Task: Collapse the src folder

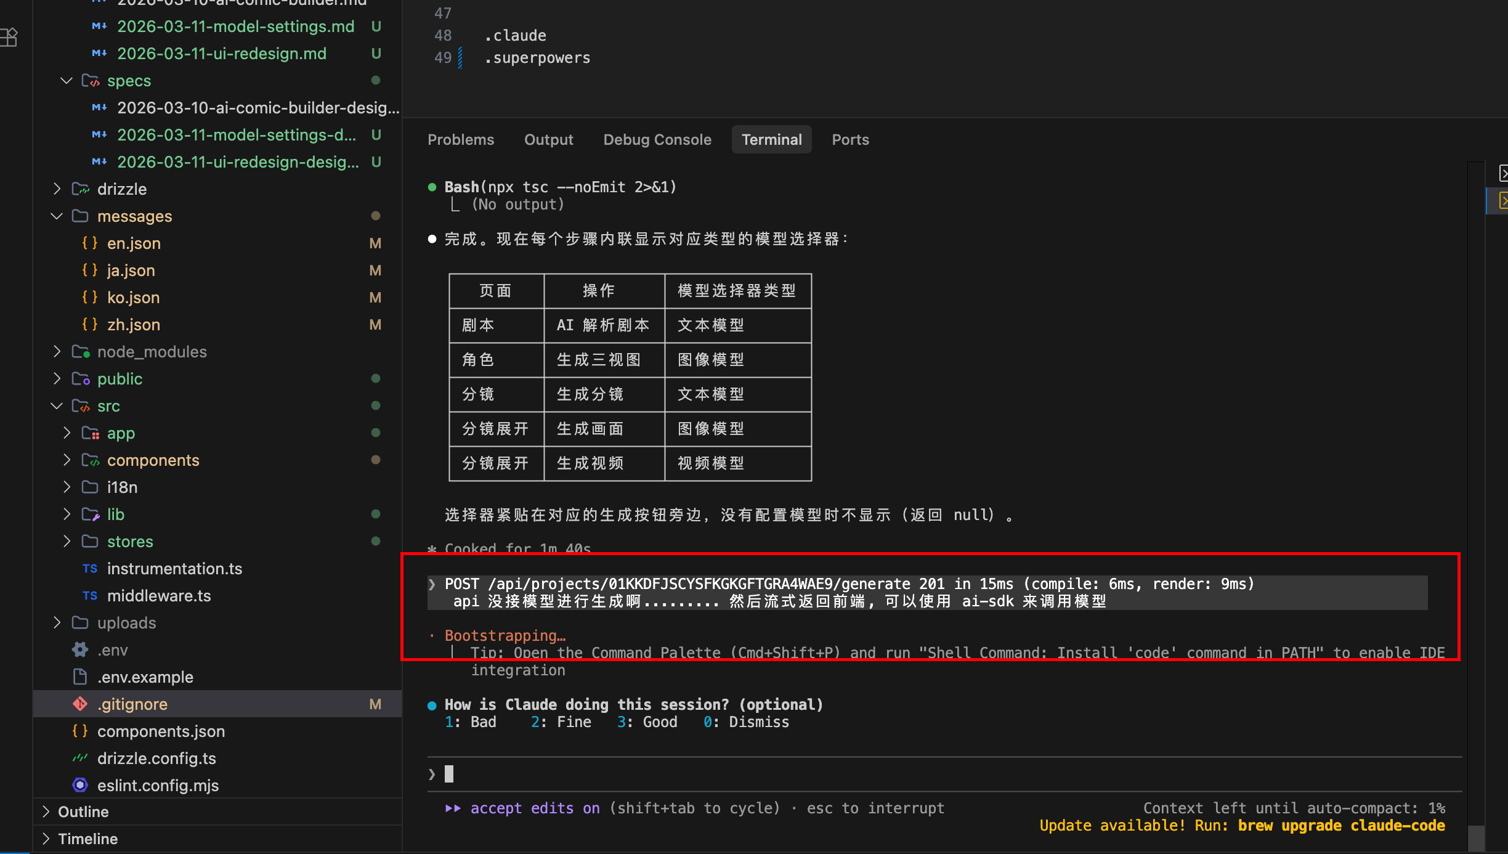Action: pyautogui.click(x=57, y=405)
